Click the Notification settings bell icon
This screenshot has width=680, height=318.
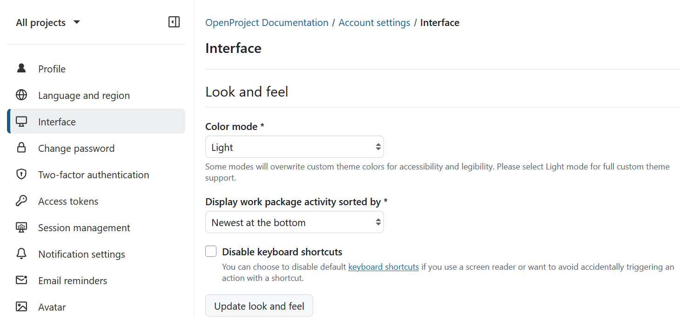21,253
